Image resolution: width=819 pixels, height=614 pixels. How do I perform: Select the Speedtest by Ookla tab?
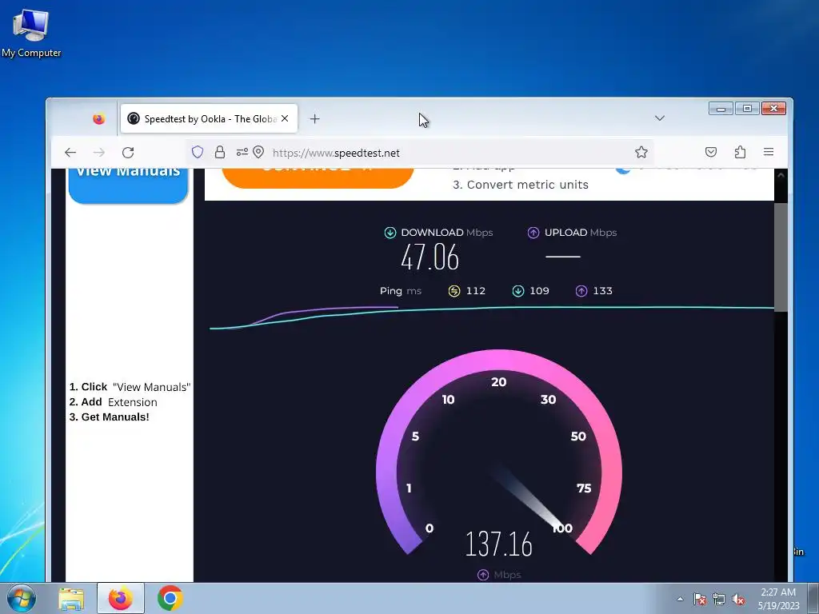[x=209, y=118]
